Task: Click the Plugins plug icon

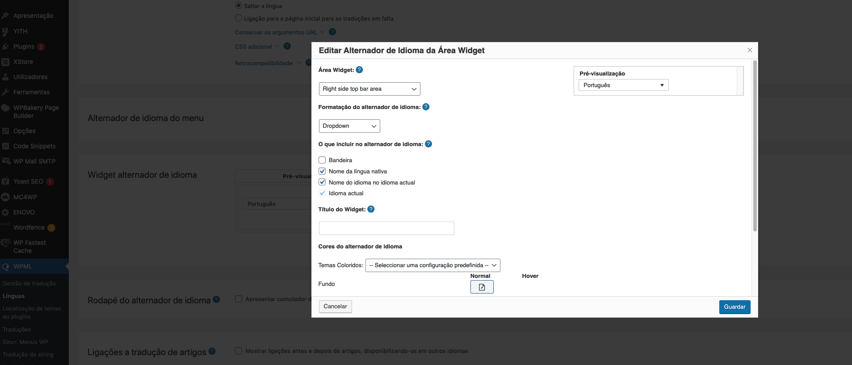Action: click(x=5, y=46)
